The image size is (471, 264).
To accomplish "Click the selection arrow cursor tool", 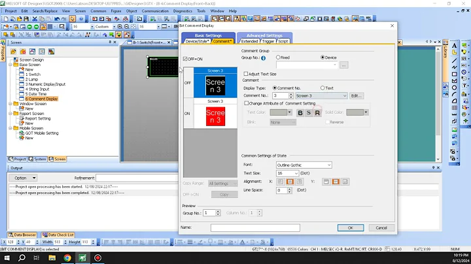I will click(x=73, y=19).
